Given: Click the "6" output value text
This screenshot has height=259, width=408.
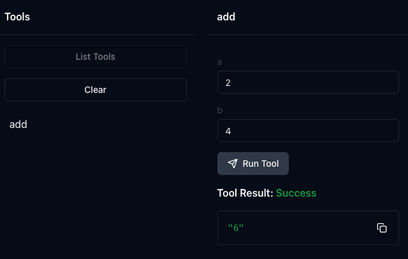Looking at the screenshot, I should pyautogui.click(x=236, y=228).
